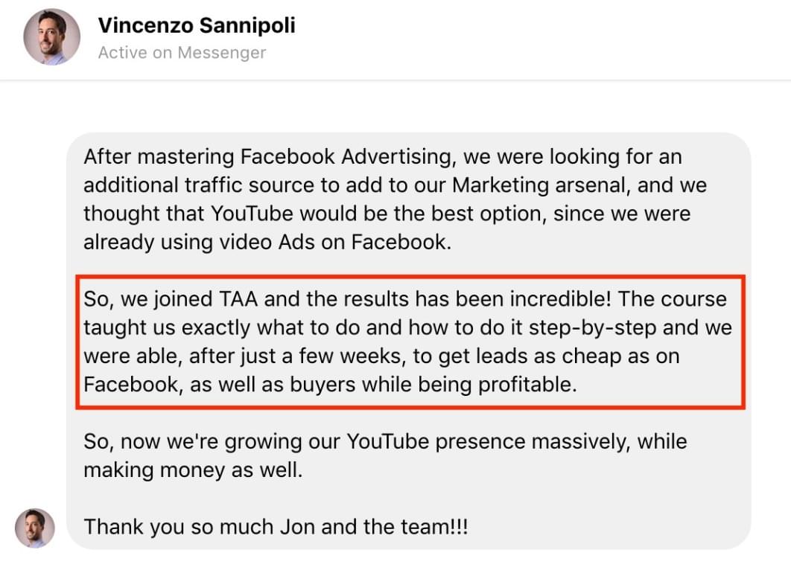Image resolution: width=791 pixels, height=570 pixels.
Task: Click the word TAA in the message
Action: click(x=238, y=299)
